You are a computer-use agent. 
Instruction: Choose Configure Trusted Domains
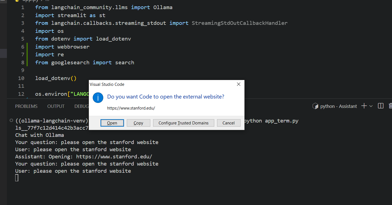click(184, 123)
